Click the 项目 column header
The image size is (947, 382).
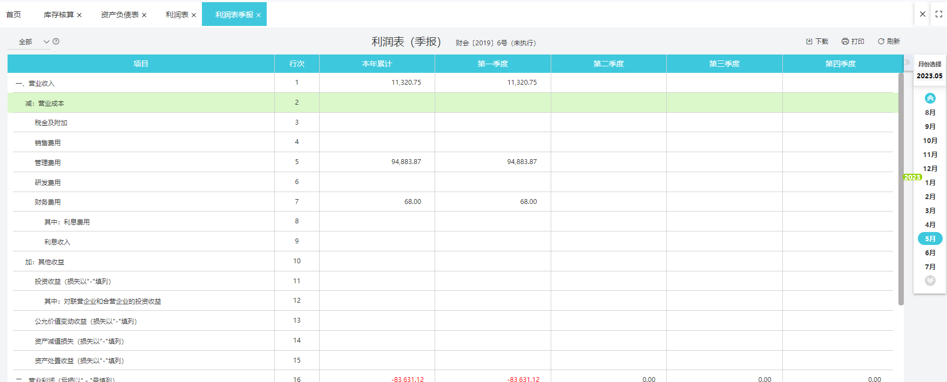[x=141, y=64]
